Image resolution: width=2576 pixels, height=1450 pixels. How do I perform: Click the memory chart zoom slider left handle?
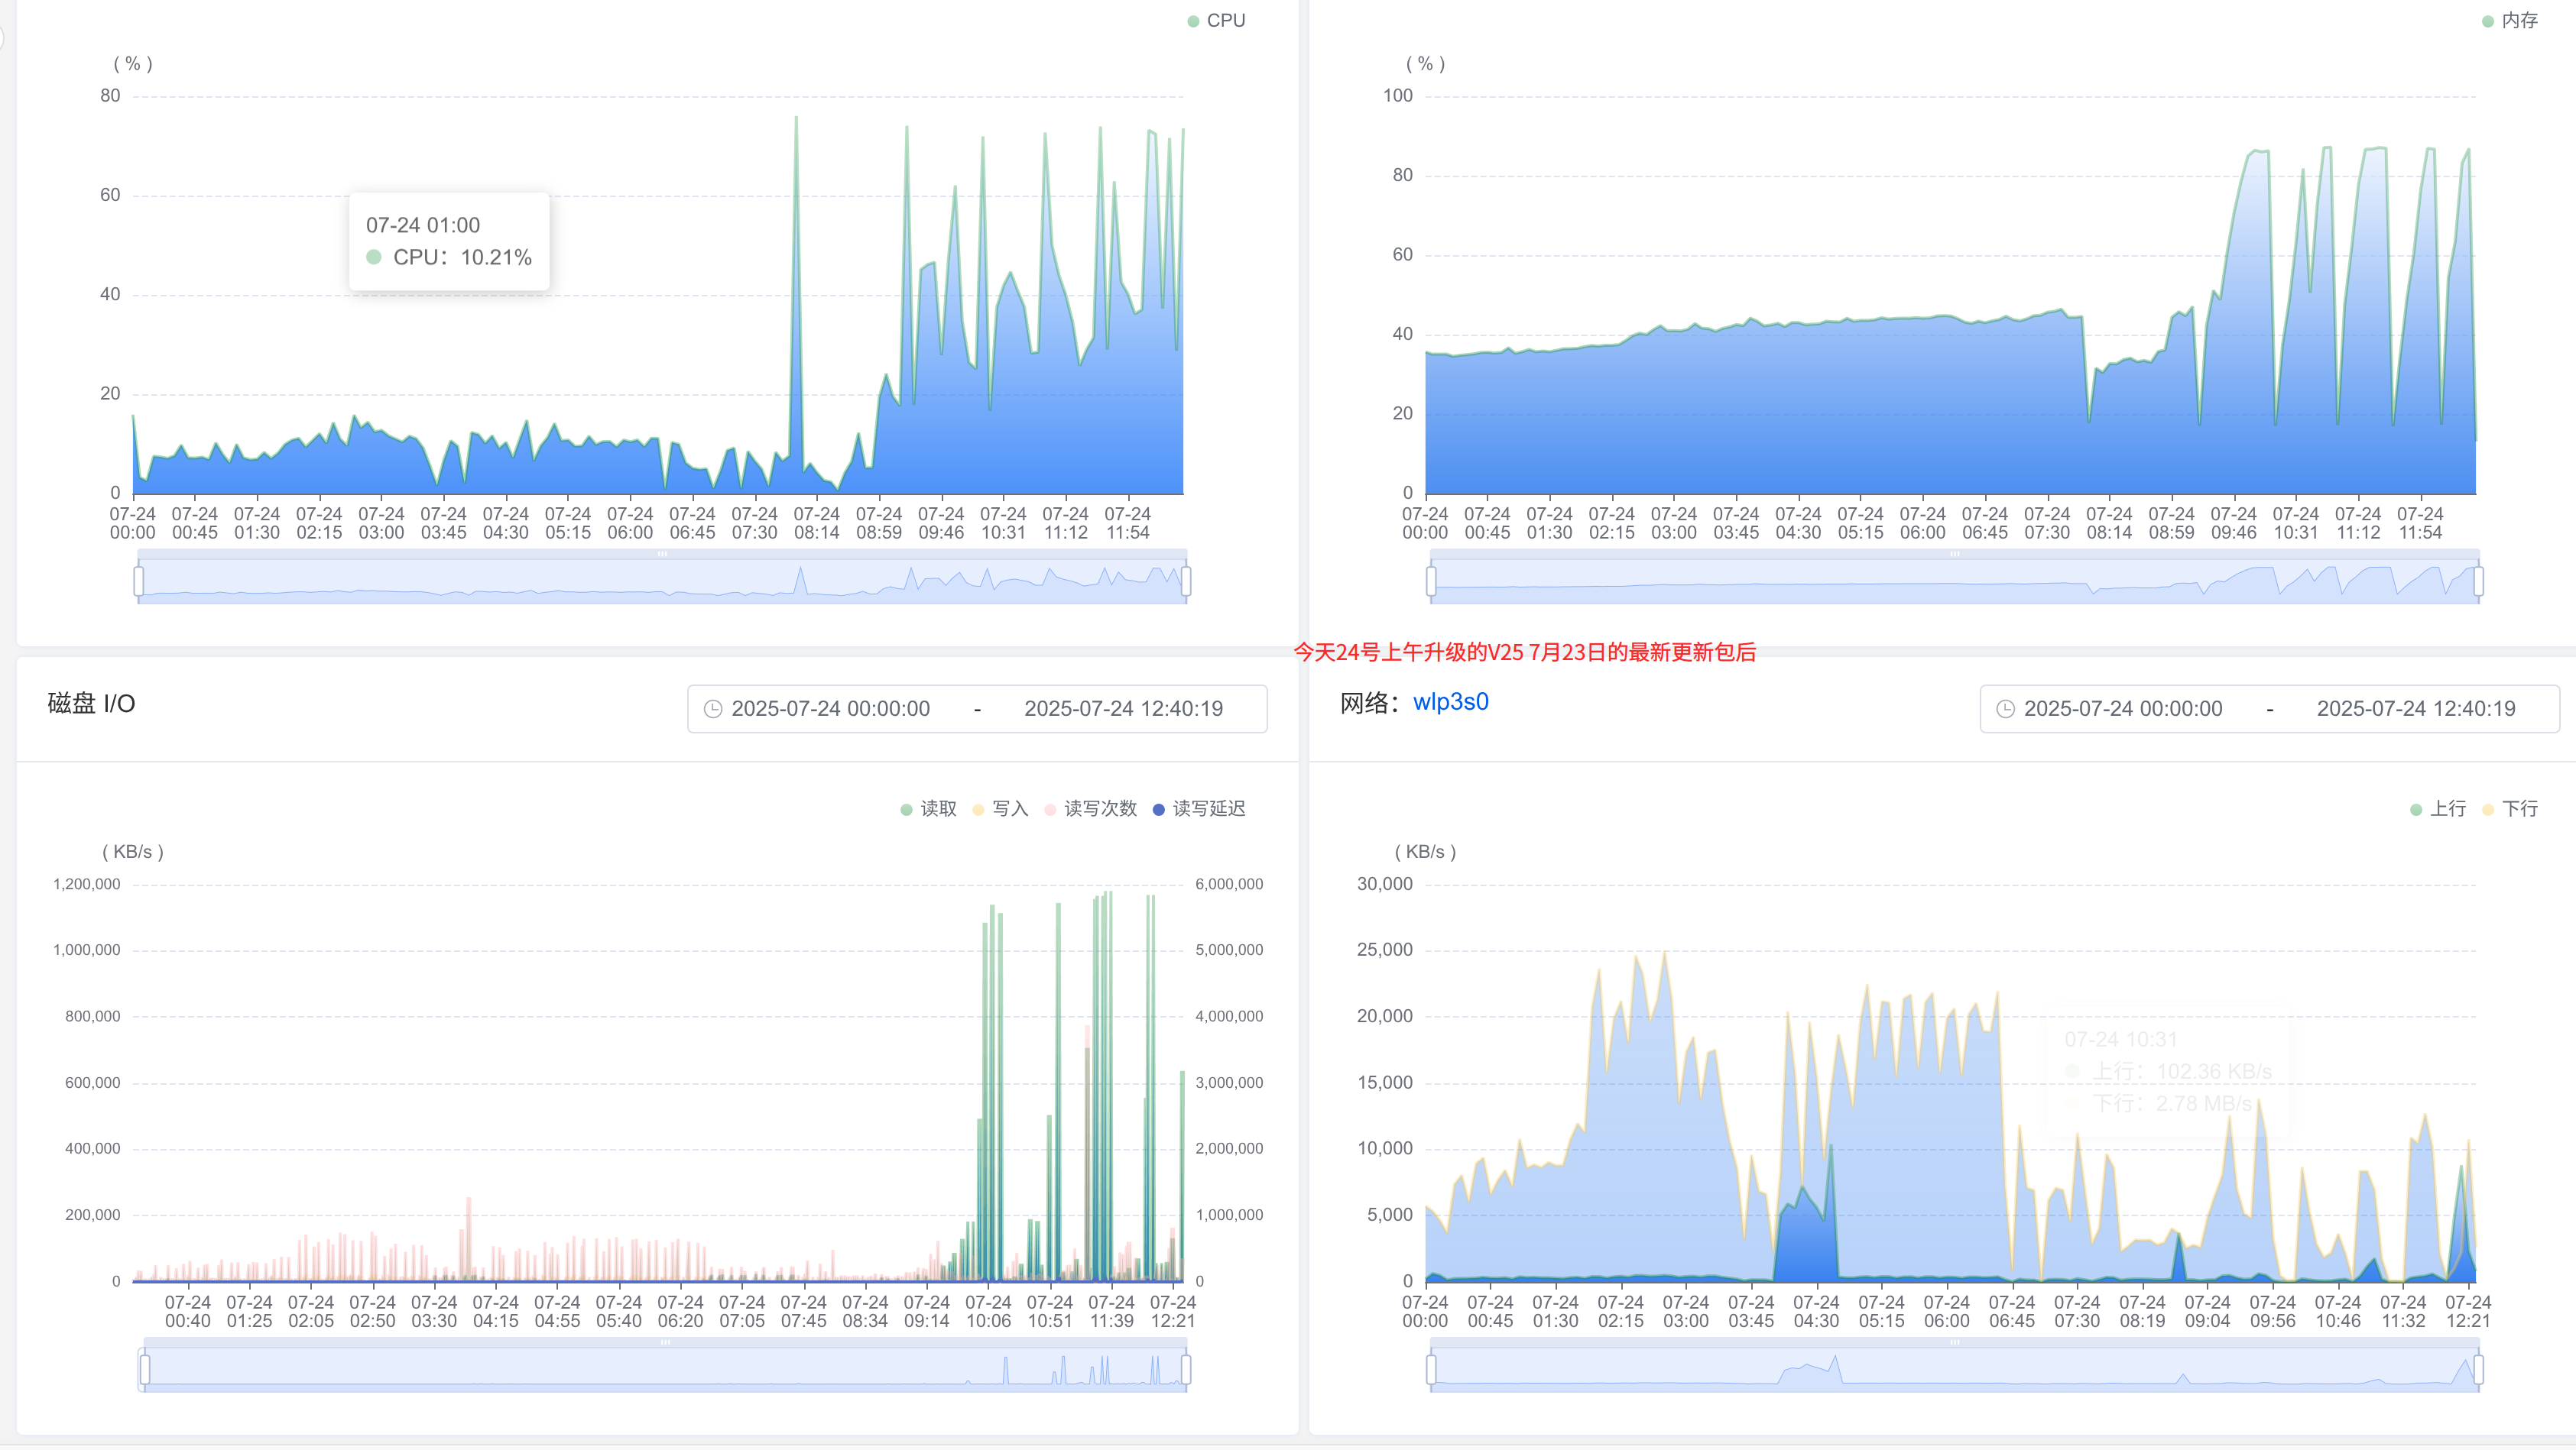(1431, 581)
